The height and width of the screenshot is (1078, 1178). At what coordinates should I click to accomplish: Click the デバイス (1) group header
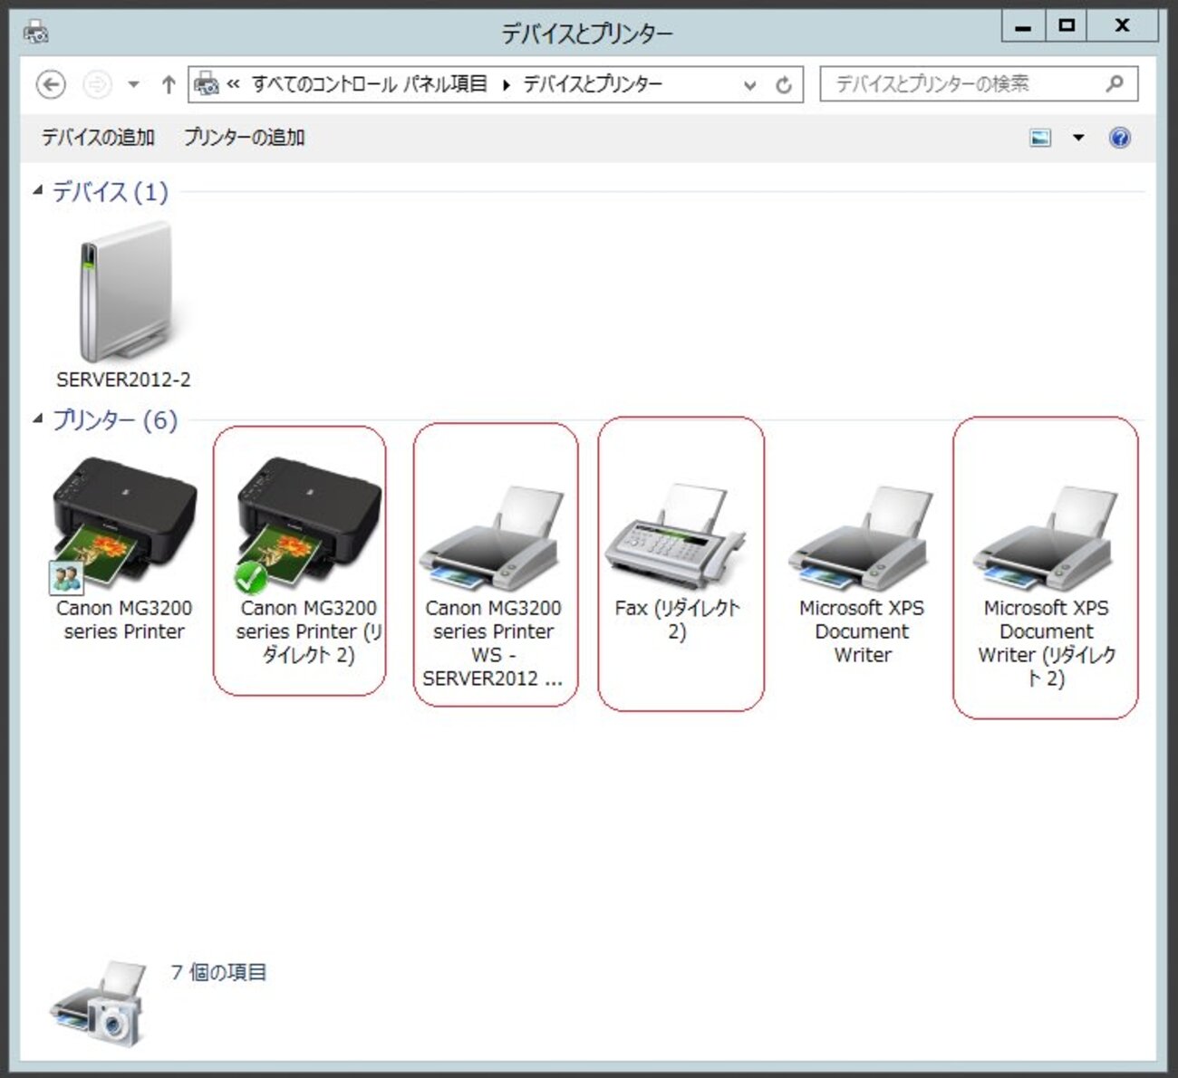coord(111,191)
